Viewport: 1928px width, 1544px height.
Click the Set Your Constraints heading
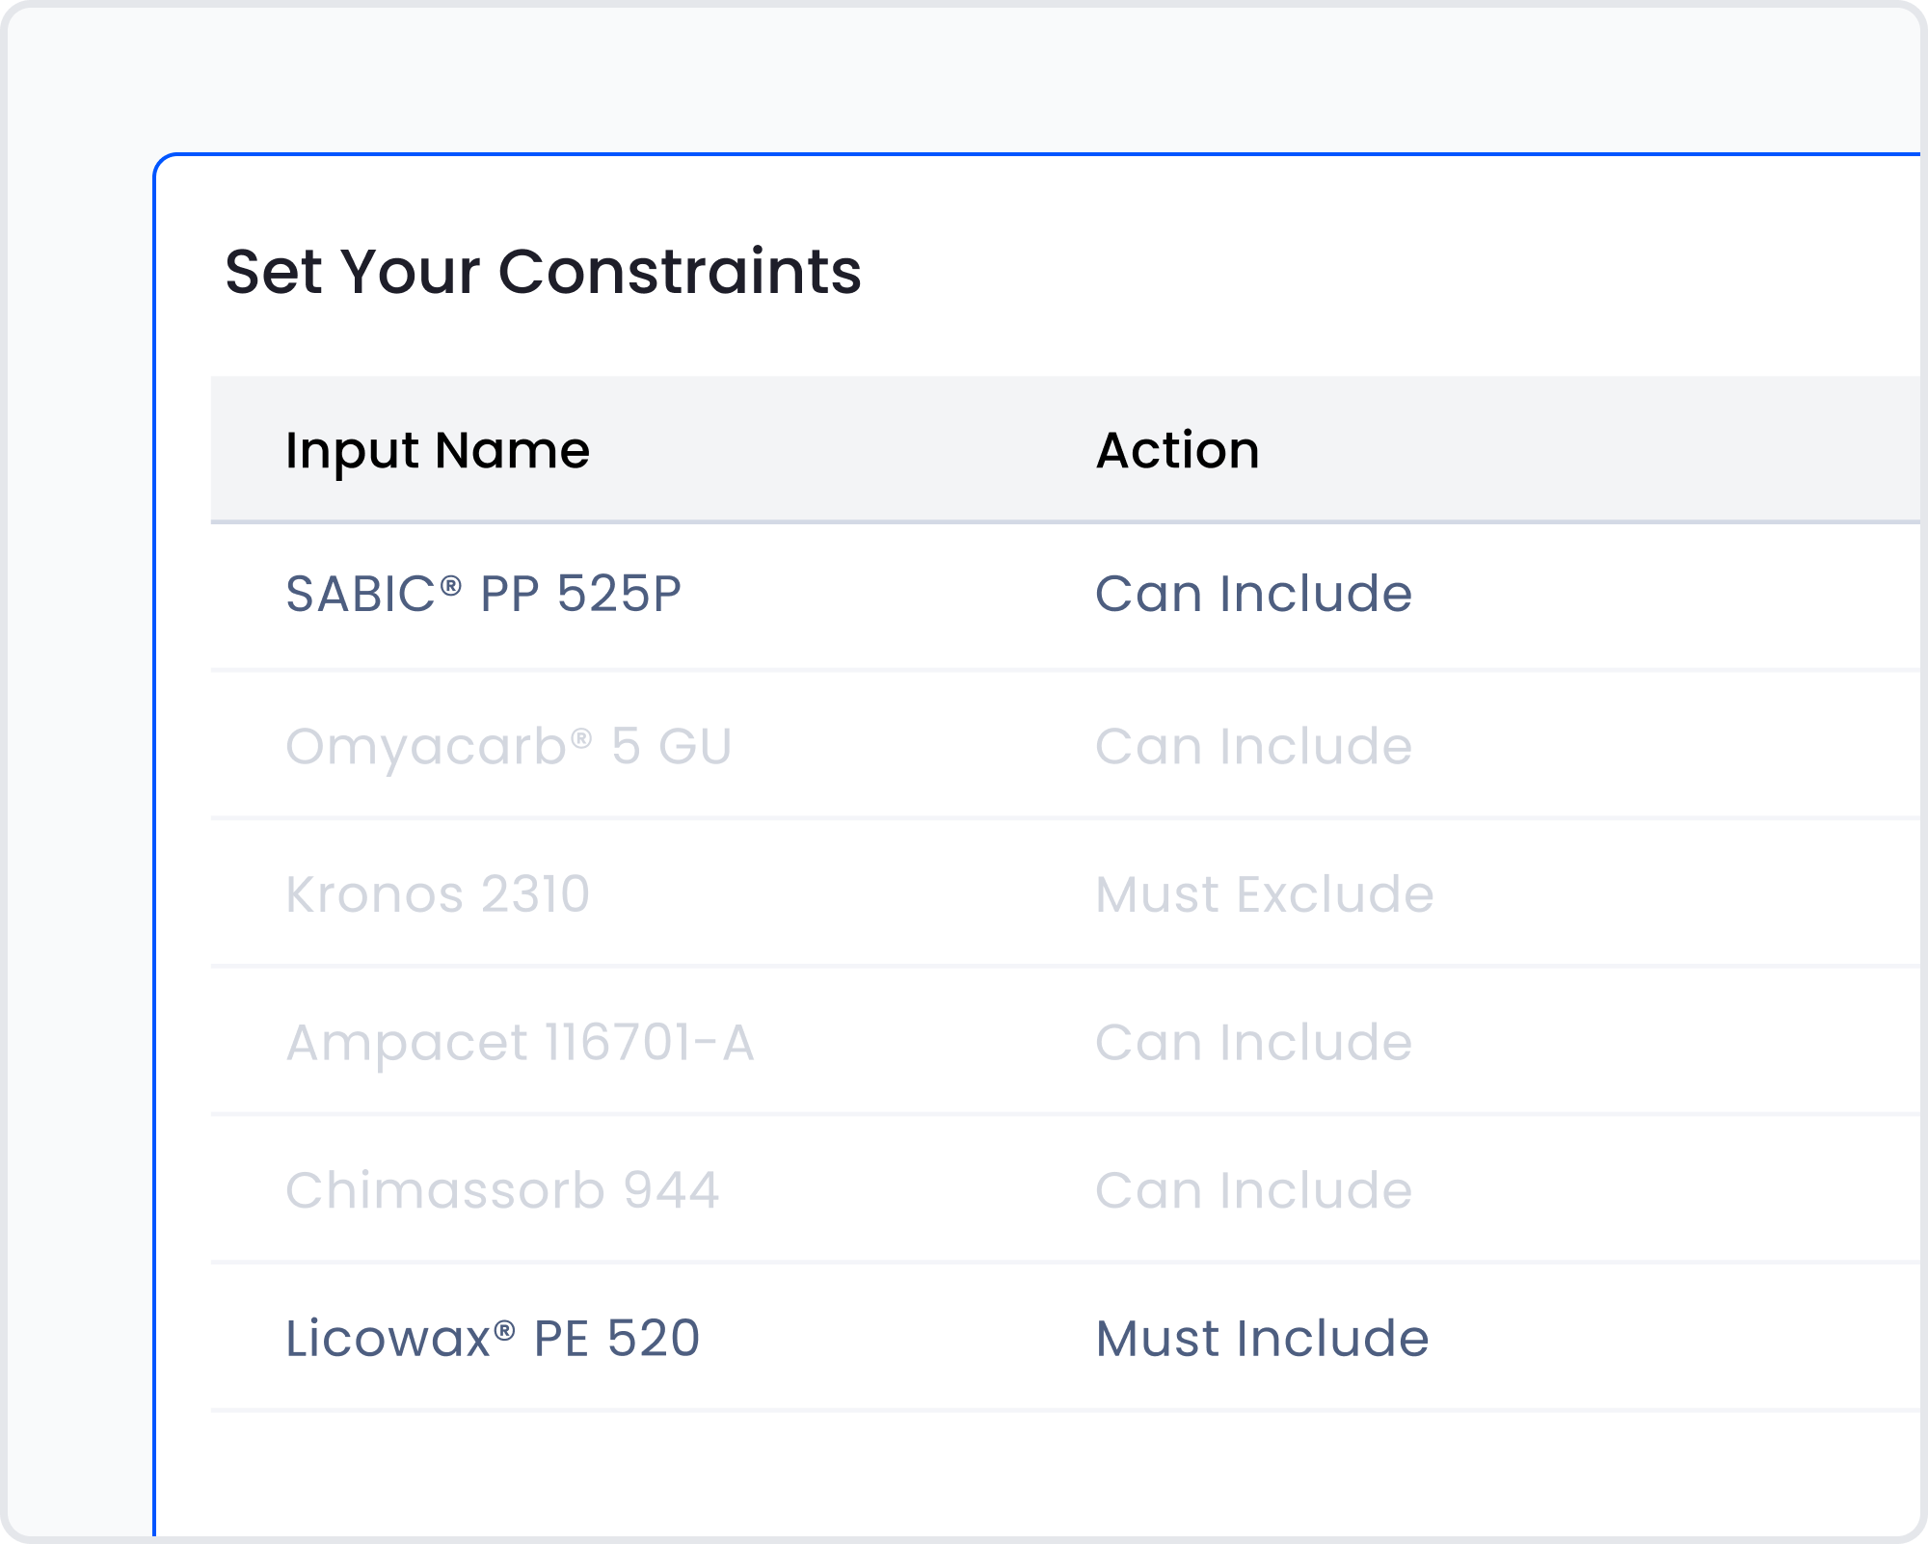tap(543, 272)
